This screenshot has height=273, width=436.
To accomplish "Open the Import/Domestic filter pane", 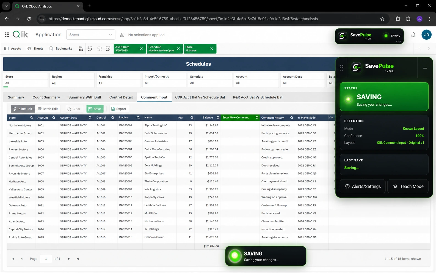I will [x=164, y=80].
